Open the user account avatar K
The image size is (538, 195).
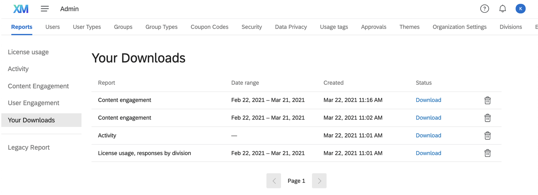pyautogui.click(x=520, y=9)
